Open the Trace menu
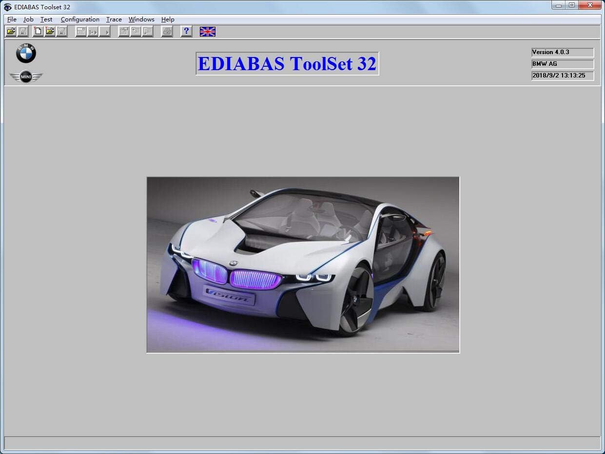This screenshot has height=454, width=605. click(x=114, y=19)
